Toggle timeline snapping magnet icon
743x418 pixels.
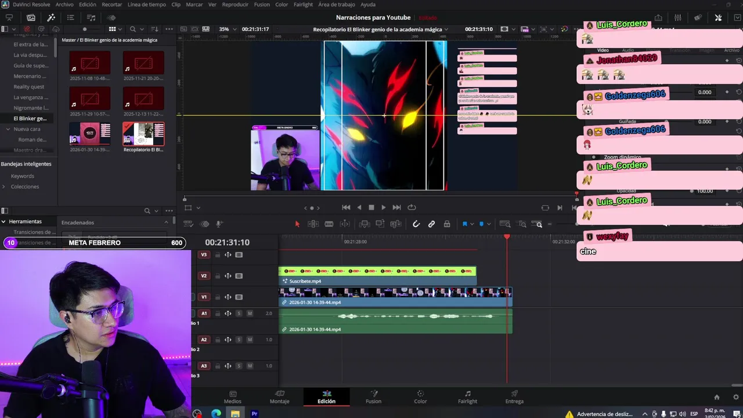click(416, 224)
